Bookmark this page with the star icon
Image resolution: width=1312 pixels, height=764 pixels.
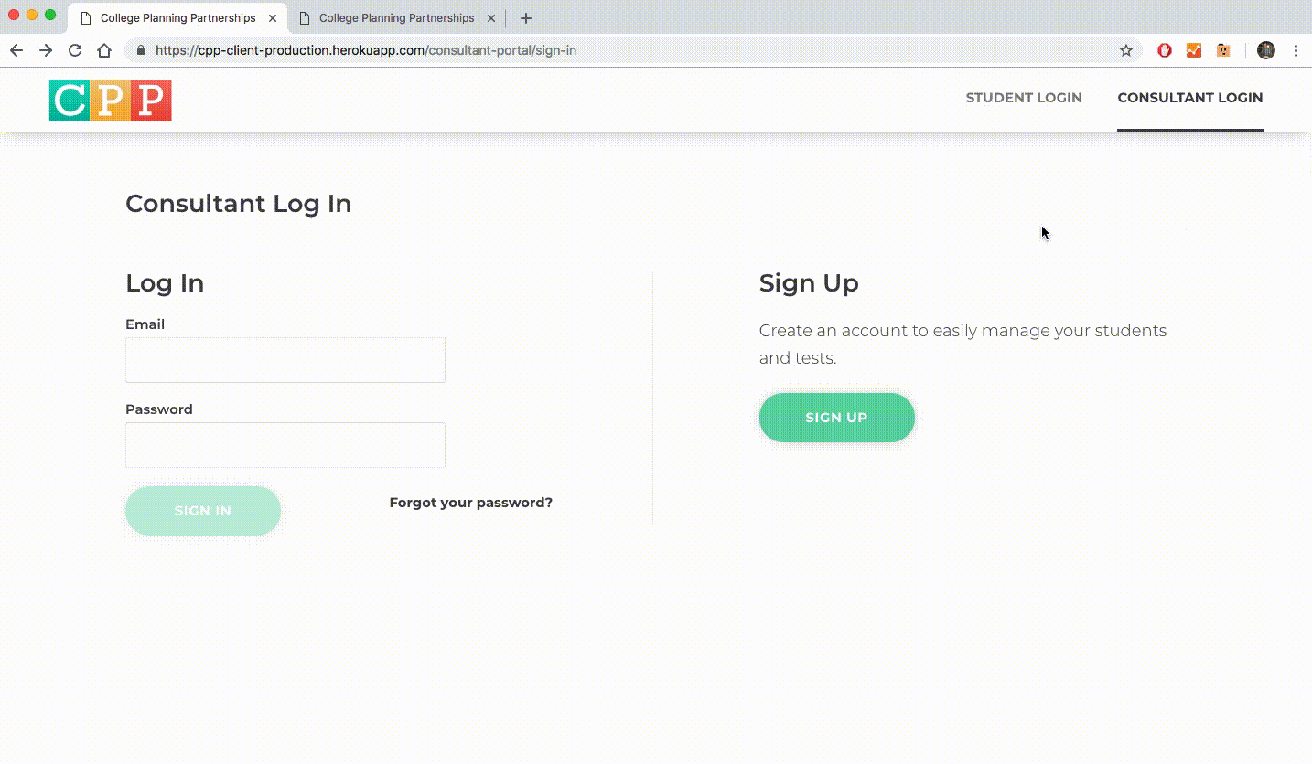pos(1126,50)
